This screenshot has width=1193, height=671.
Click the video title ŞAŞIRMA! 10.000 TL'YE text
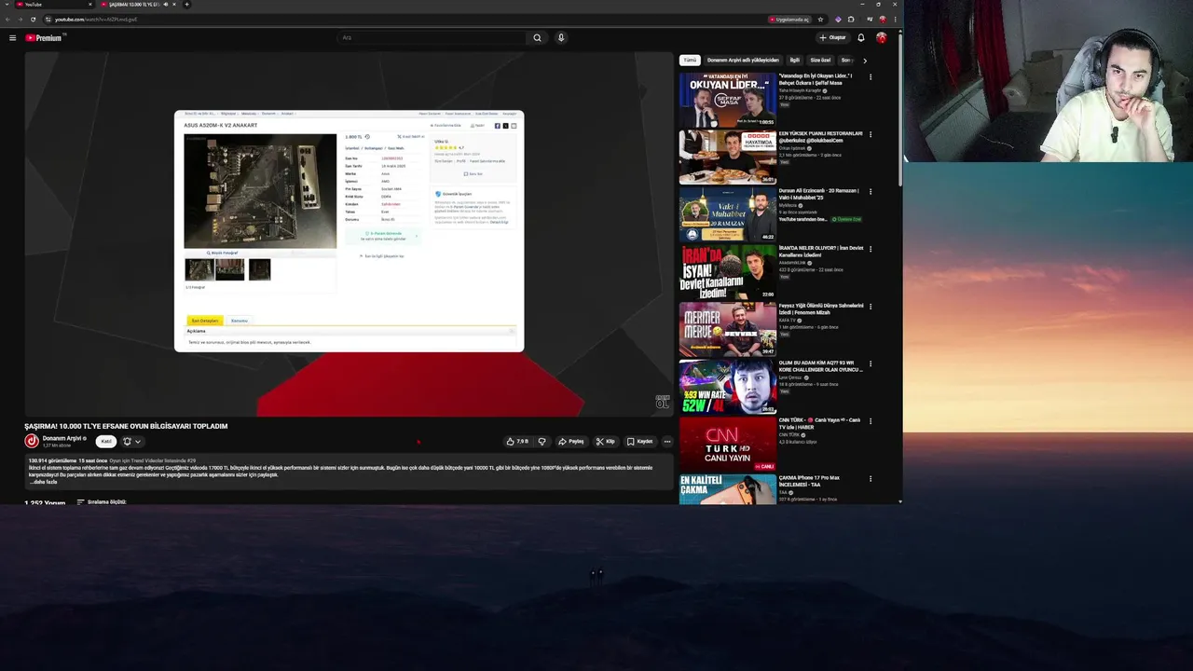point(126,426)
